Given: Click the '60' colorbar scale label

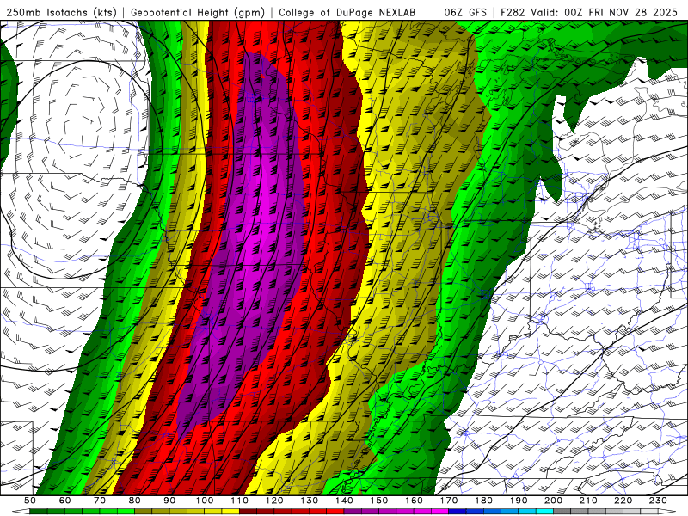Looking at the screenshot, I should pos(64,501).
